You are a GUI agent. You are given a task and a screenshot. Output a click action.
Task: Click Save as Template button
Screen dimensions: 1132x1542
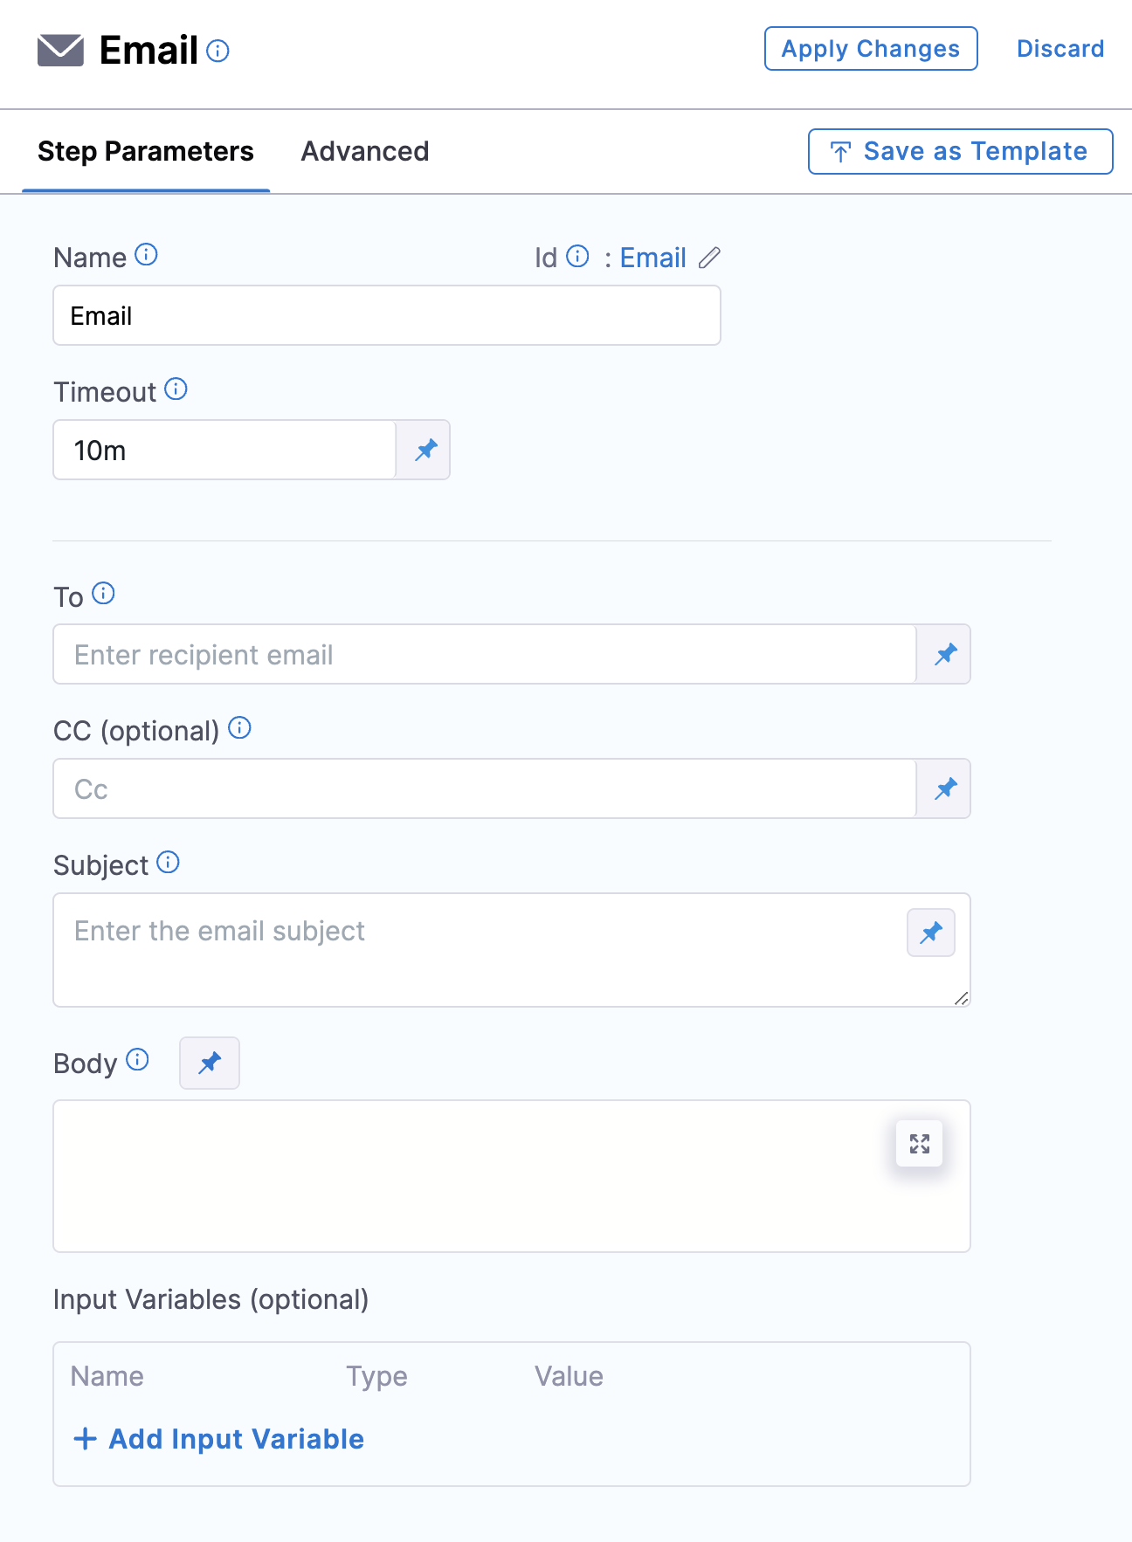pos(960,152)
